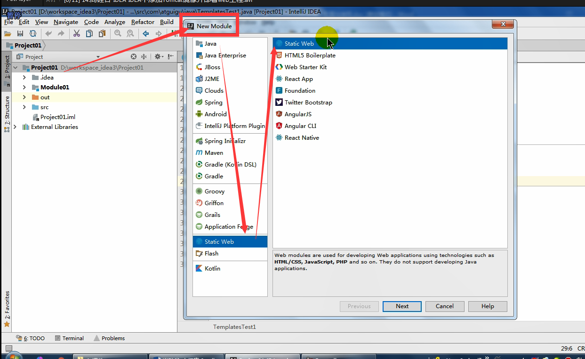
Task: Click the Cut scissors toolbar icon
Action: pos(77,33)
